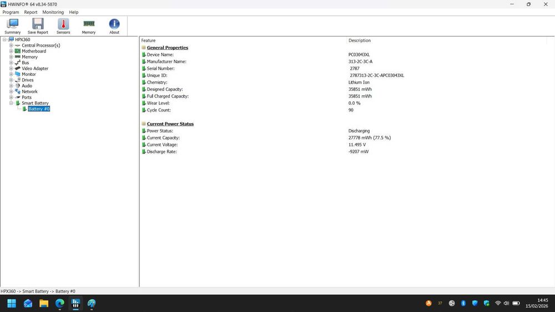The height and width of the screenshot is (312, 555).
Task: Select the HPX360 computer icon
Action: point(11,39)
